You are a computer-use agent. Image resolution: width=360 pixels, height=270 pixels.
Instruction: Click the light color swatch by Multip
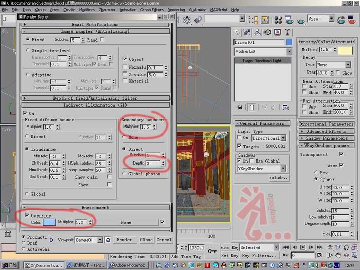pos(345,50)
